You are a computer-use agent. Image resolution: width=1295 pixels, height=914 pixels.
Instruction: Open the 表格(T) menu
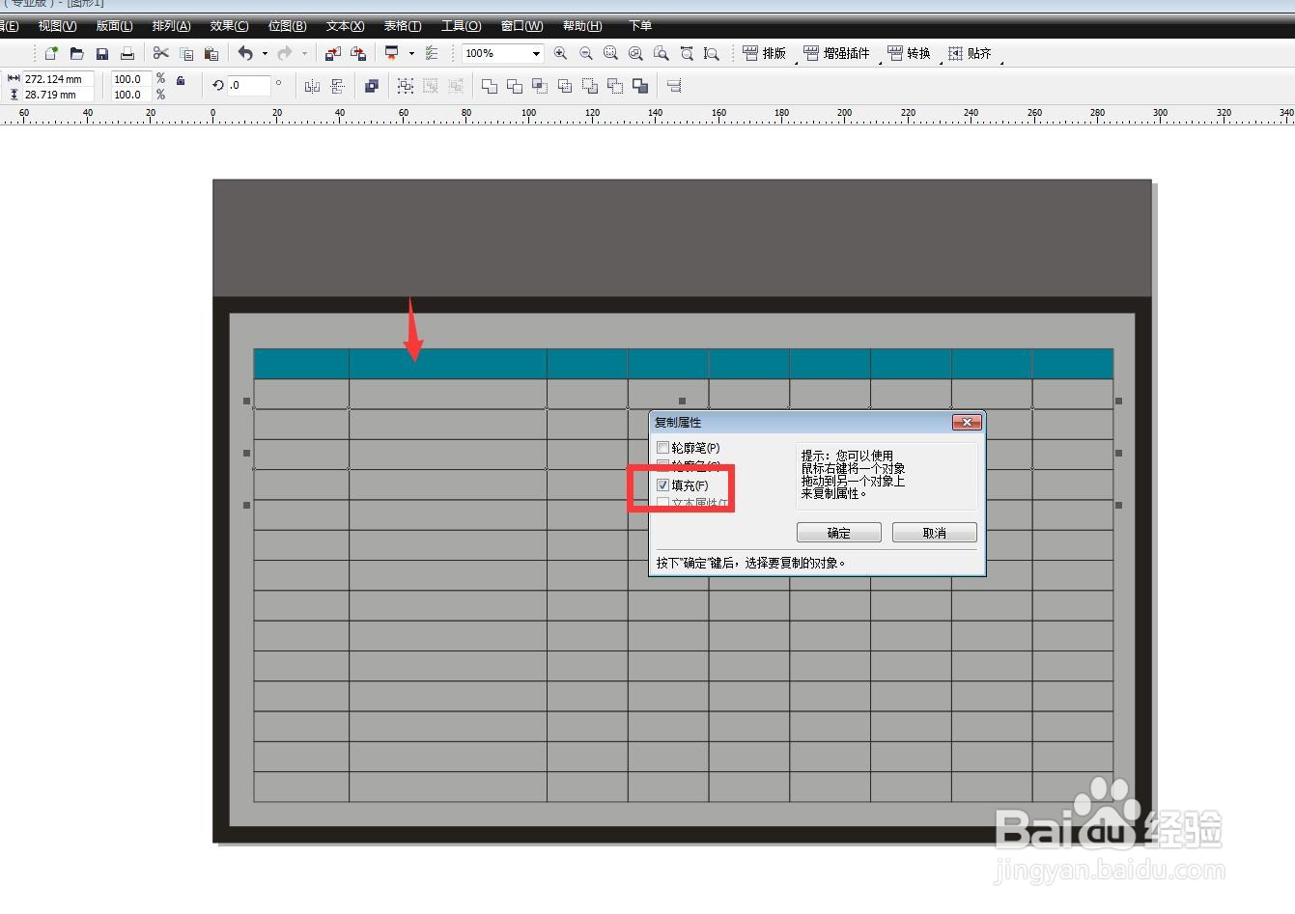[x=402, y=26]
